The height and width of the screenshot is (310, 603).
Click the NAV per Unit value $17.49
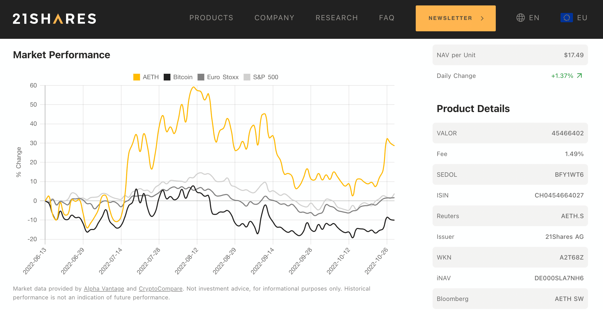pyautogui.click(x=574, y=55)
